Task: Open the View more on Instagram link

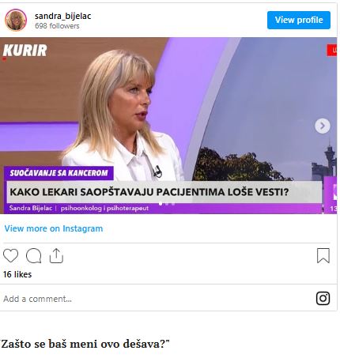Action: pos(54,228)
